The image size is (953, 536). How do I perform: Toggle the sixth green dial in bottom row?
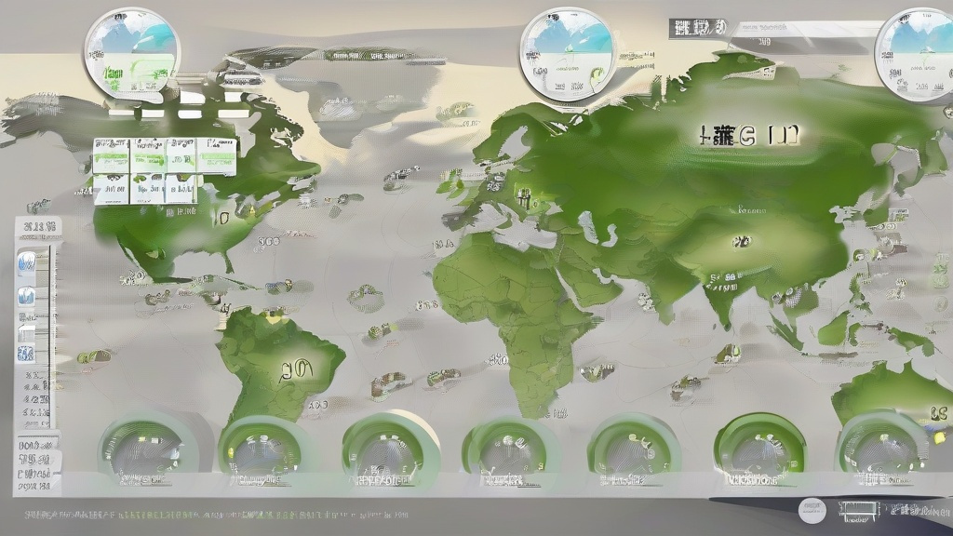click(758, 448)
